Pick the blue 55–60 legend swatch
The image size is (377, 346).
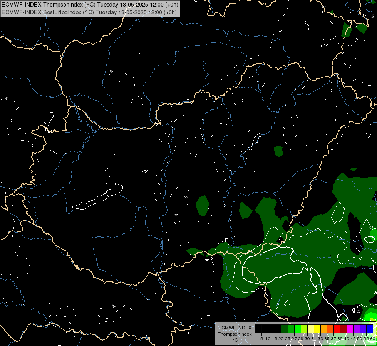click(x=370, y=329)
